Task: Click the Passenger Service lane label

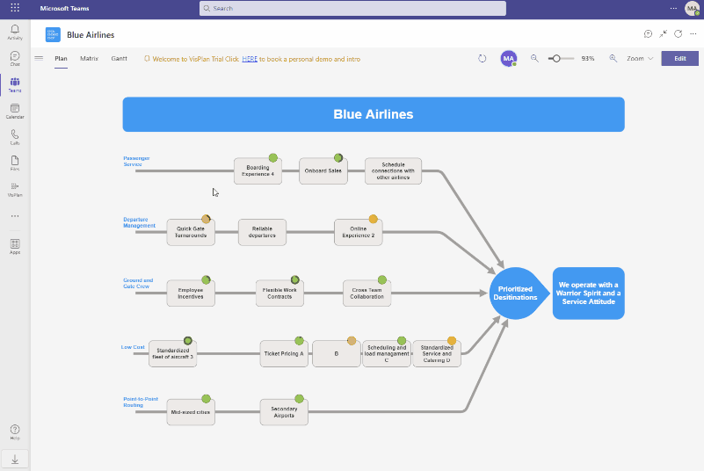Action: pyautogui.click(x=136, y=161)
